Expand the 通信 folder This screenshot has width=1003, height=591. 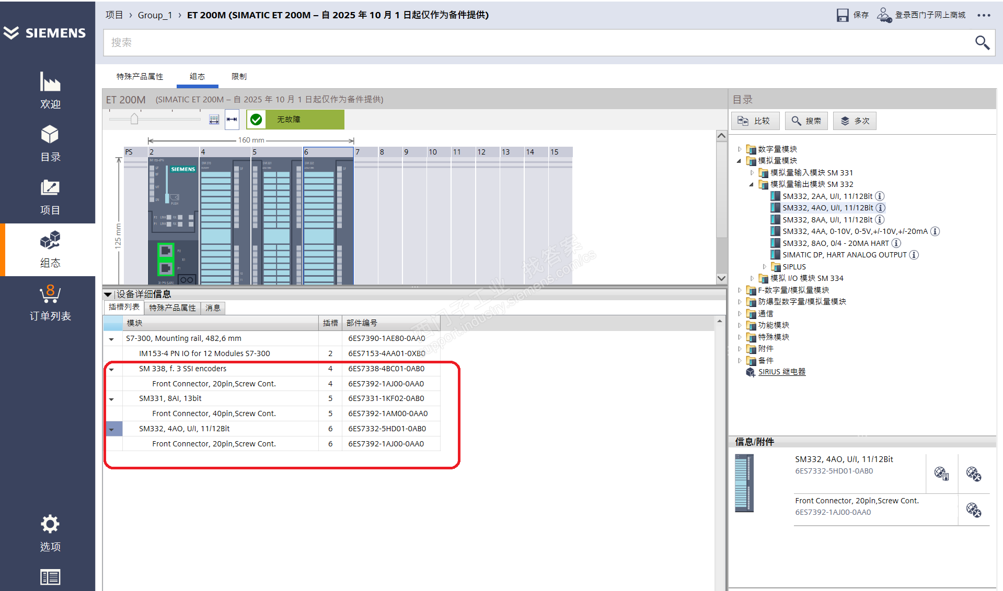pos(740,314)
